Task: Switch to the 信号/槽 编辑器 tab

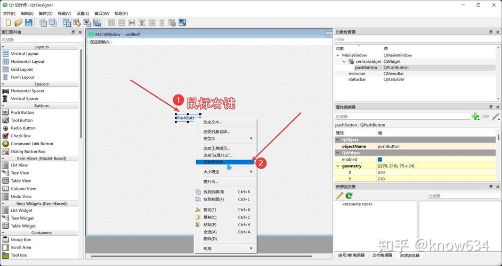Action: (351, 255)
